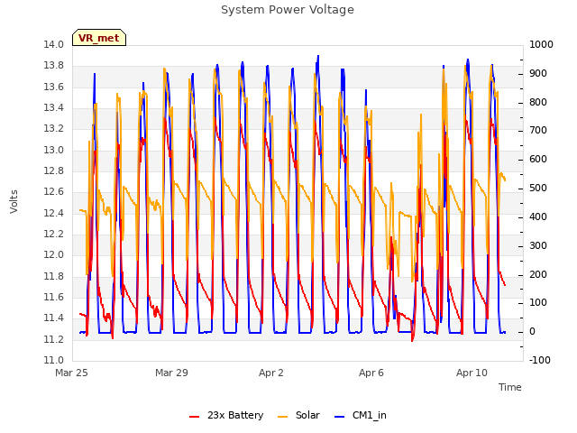Click the 11.2 value on left axis
The image size is (577, 433).
53,339
